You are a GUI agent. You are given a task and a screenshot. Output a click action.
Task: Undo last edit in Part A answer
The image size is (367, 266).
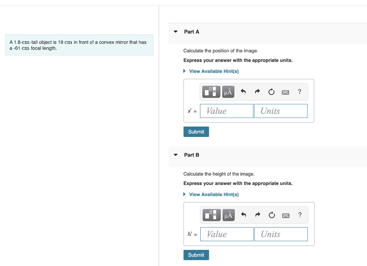click(x=243, y=91)
